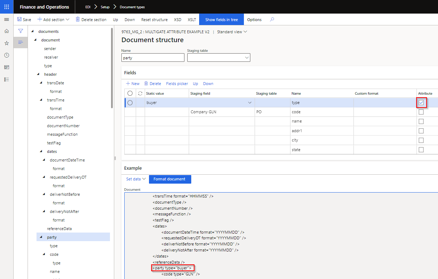This screenshot has height=279, width=438.
Task: Click the Workspaces icon in the sidebar
Action: click(x=6, y=67)
